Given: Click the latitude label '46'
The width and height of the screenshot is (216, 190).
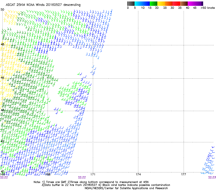Looking at the screenshot, I should pyautogui.click(x=2, y=78).
